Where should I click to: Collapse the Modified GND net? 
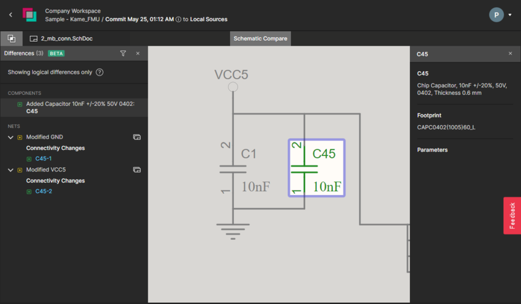click(11, 137)
